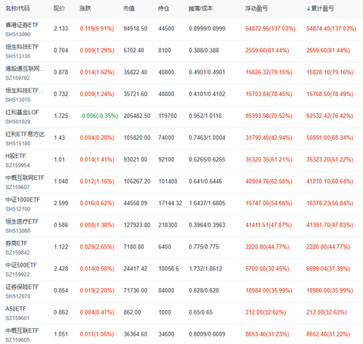The height and width of the screenshot is (344, 363).
Task: Select 中概互联网ETF SZ159607 name
Action: point(25,178)
